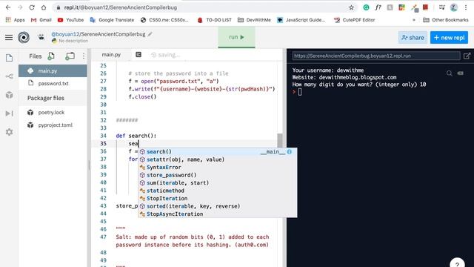Open the user avatar icon beside logo
Image resolution: width=474 pixels, height=267 pixels.
(41, 37)
